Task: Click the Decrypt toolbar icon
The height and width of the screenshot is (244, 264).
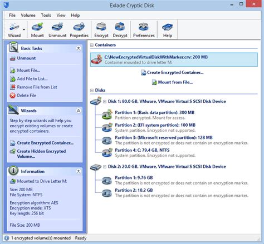Action: [120, 27]
